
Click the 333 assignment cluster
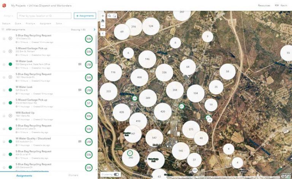(x=109, y=91)
